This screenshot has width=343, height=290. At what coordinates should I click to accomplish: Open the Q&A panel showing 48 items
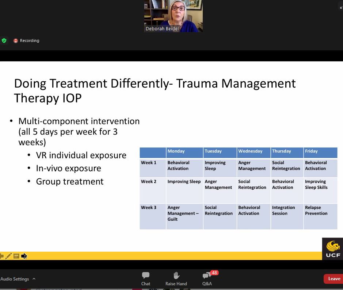pyautogui.click(x=207, y=279)
